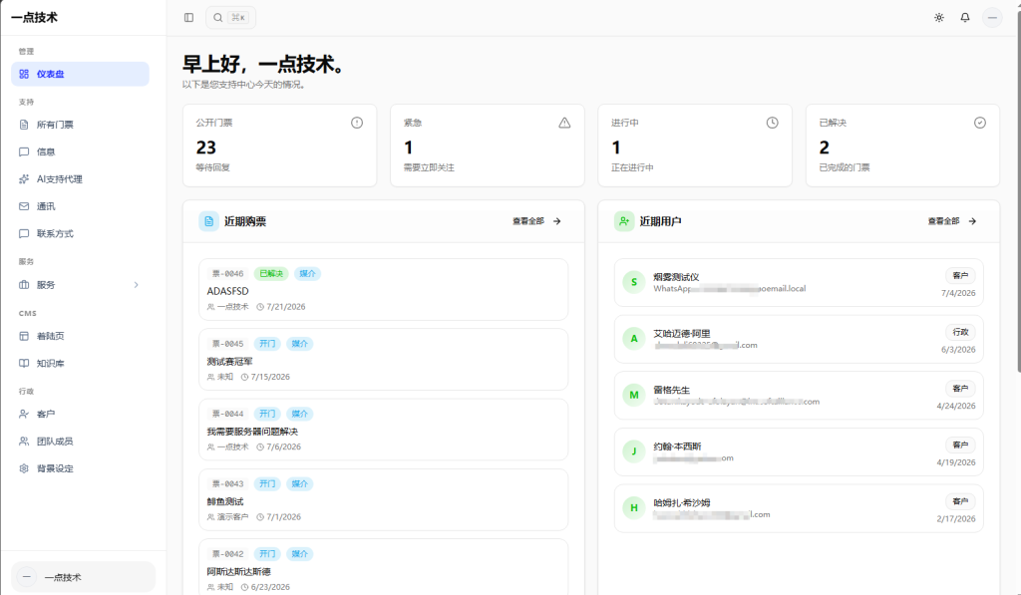1021x595 pixels.
Task: Expand the 服务 sidebar chevron
Action: tap(136, 284)
